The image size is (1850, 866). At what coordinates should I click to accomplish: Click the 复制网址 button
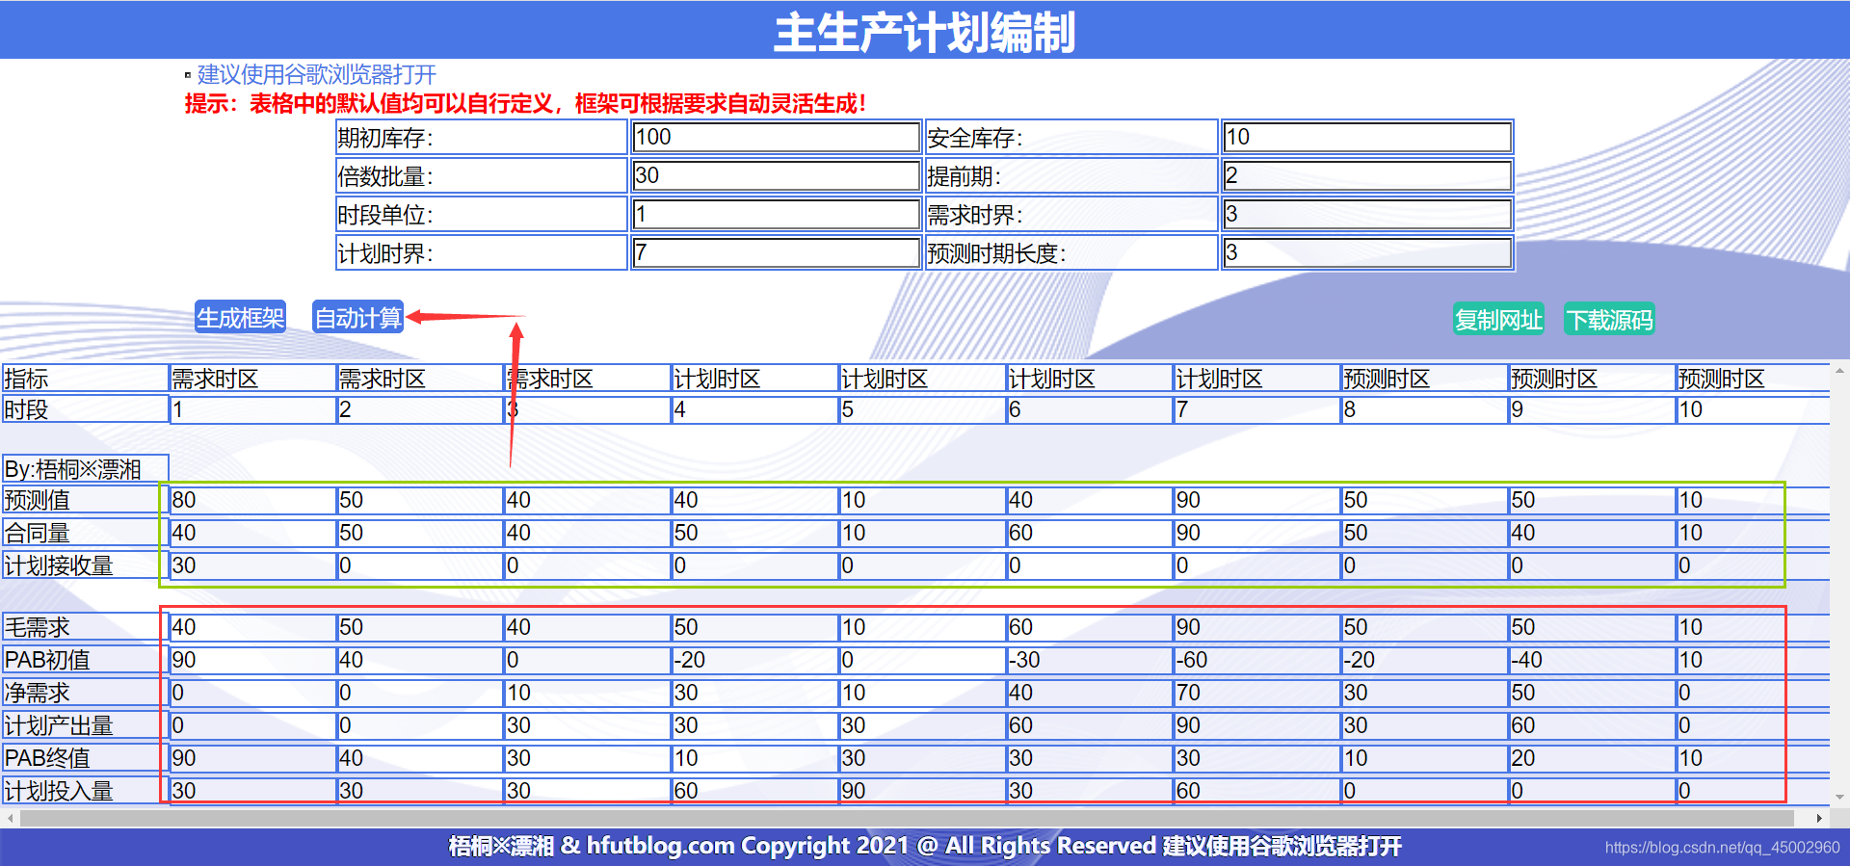tap(1498, 319)
